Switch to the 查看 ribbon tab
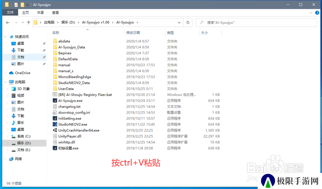Image resolution: width=322 pixels, height=189 pixels. (x=55, y=13)
